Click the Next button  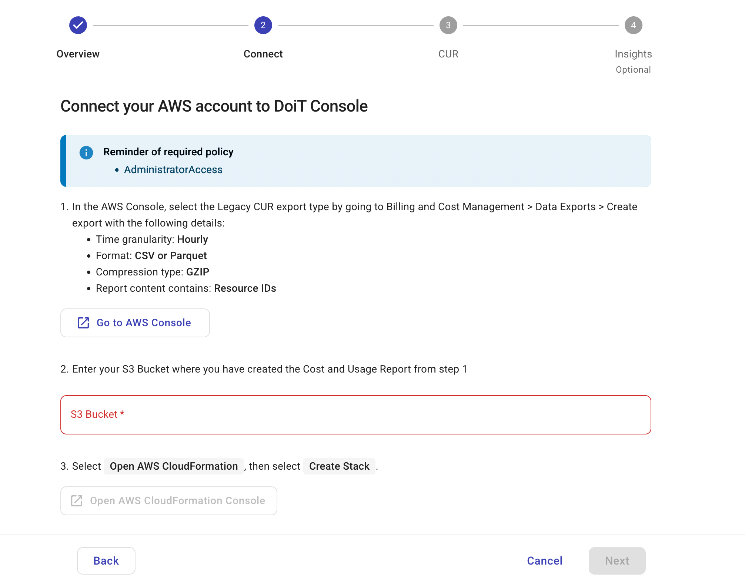pyautogui.click(x=617, y=560)
